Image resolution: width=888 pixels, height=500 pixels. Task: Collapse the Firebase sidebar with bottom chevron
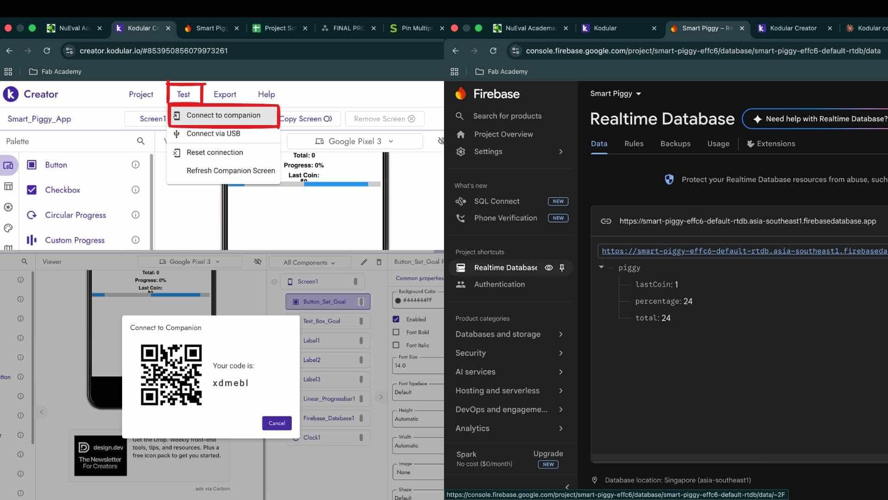[x=567, y=487]
